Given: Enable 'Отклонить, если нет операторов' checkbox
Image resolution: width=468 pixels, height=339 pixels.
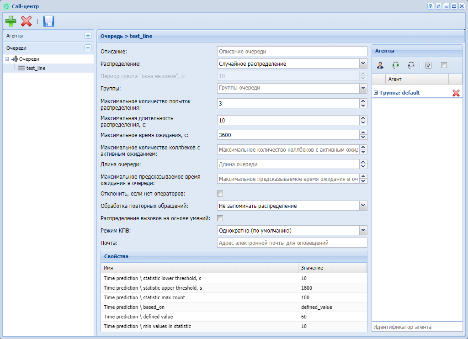Looking at the screenshot, I should coord(220,194).
